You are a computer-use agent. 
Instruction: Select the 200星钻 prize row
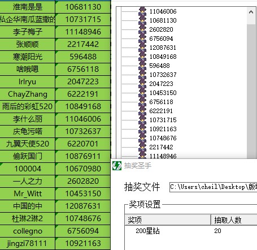coord(191,231)
